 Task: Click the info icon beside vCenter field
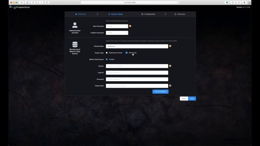tap(170, 66)
